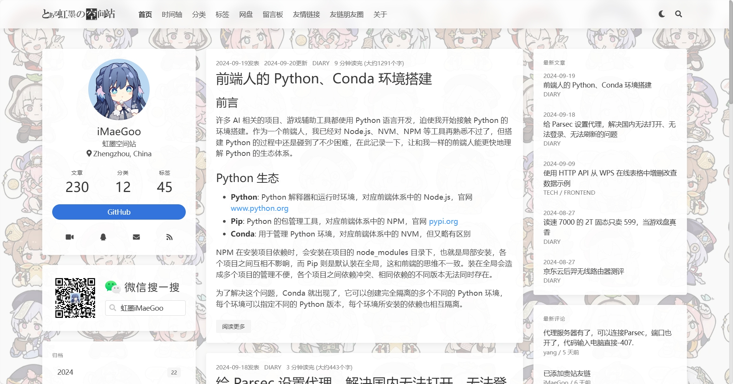Click the とある虹墨の空间站 site logo

(x=79, y=13)
